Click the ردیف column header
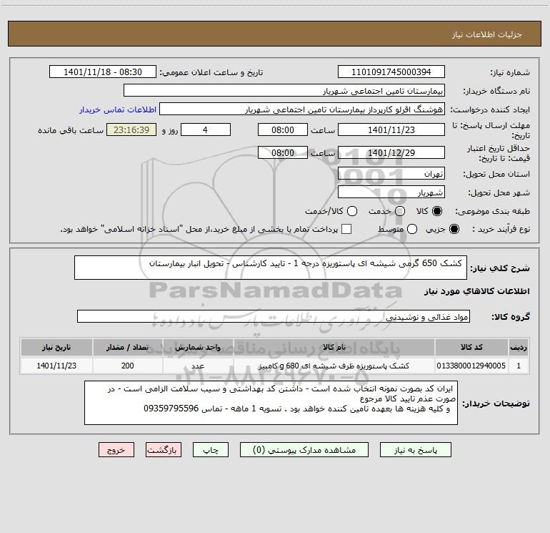The image size is (550, 533). 519,347
